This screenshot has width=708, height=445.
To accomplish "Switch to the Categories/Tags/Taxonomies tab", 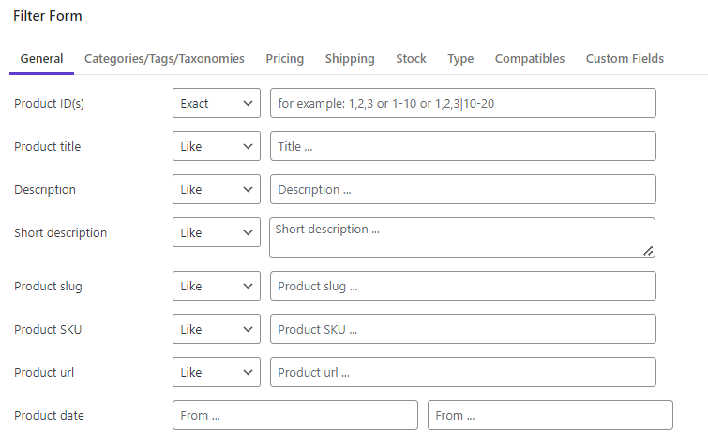I will 164,59.
